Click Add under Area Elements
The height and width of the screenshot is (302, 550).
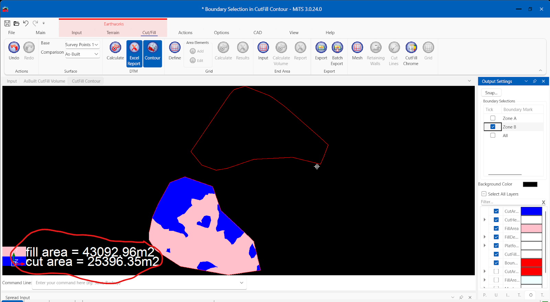point(197,51)
